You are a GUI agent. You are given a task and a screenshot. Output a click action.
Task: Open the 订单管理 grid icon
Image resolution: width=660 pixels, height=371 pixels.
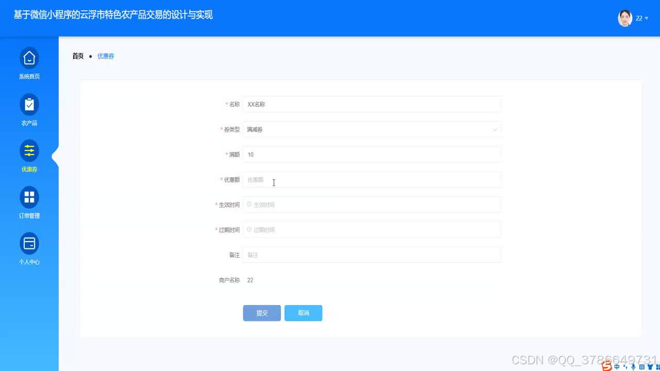[x=29, y=198]
